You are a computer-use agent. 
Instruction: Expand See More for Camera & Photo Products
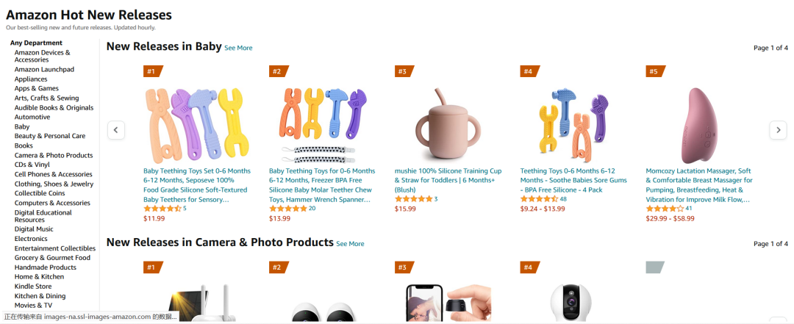(x=350, y=244)
